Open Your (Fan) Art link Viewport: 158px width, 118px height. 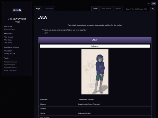(x=9, y=54)
